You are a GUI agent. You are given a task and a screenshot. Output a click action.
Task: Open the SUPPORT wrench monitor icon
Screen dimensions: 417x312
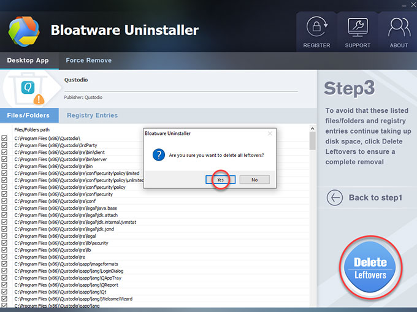[358, 28]
